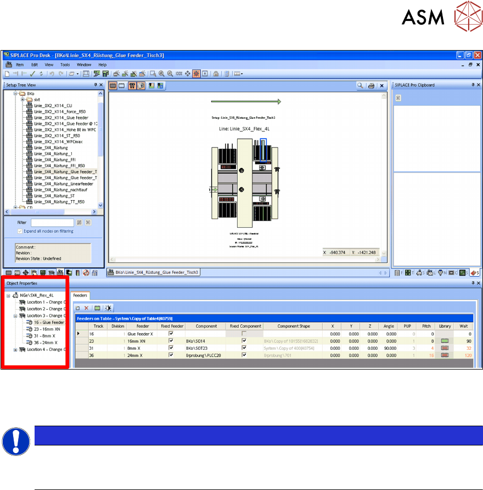
Task: Click the outline-rectangle view button
Action: pos(122,86)
